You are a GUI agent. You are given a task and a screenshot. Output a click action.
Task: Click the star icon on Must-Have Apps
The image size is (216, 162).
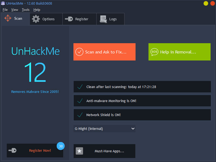(79, 151)
